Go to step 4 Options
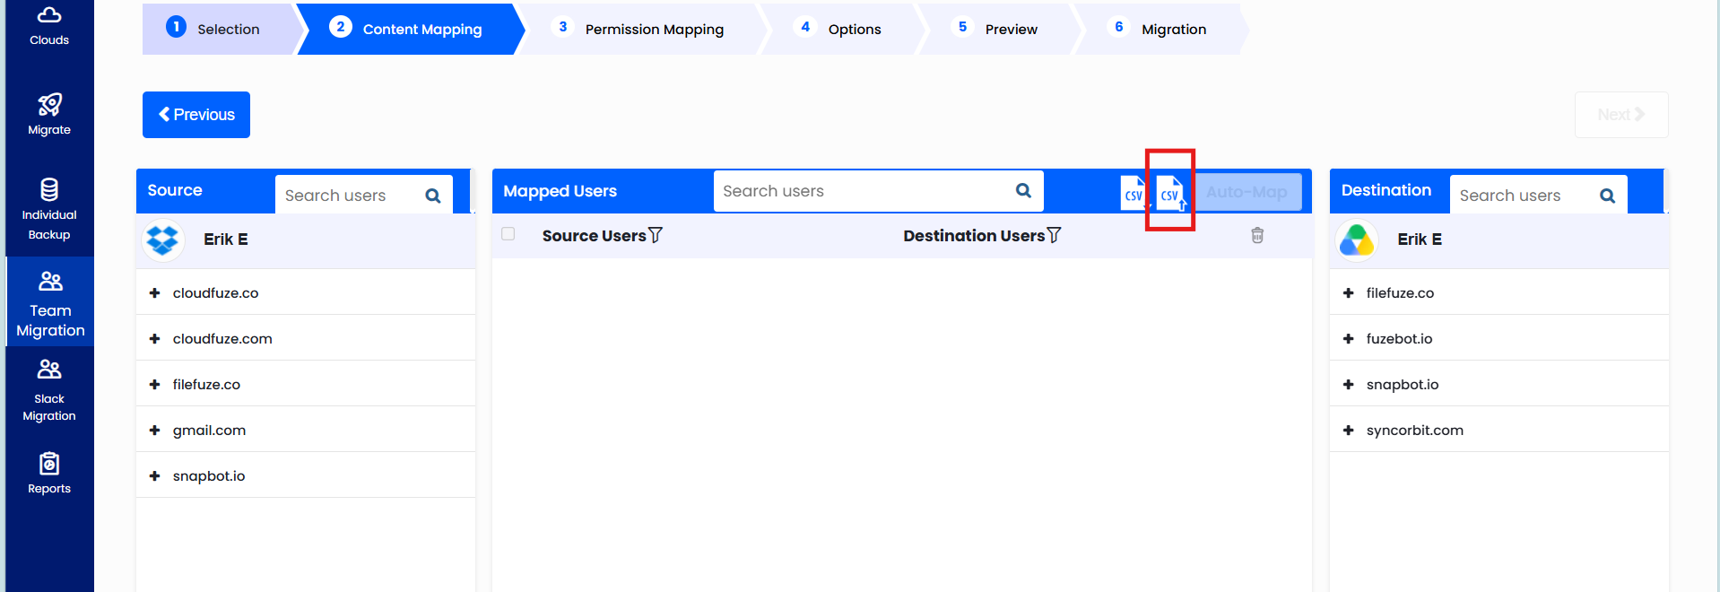Viewport: 1720px width, 592px height. click(841, 29)
